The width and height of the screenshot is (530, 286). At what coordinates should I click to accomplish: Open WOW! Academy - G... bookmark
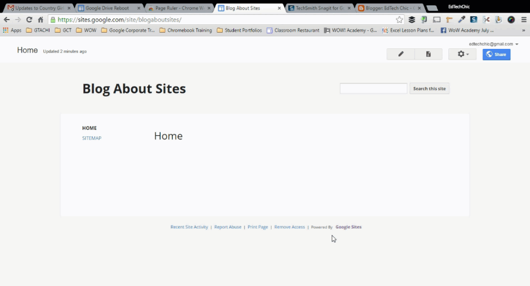pyautogui.click(x=351, y=30)
